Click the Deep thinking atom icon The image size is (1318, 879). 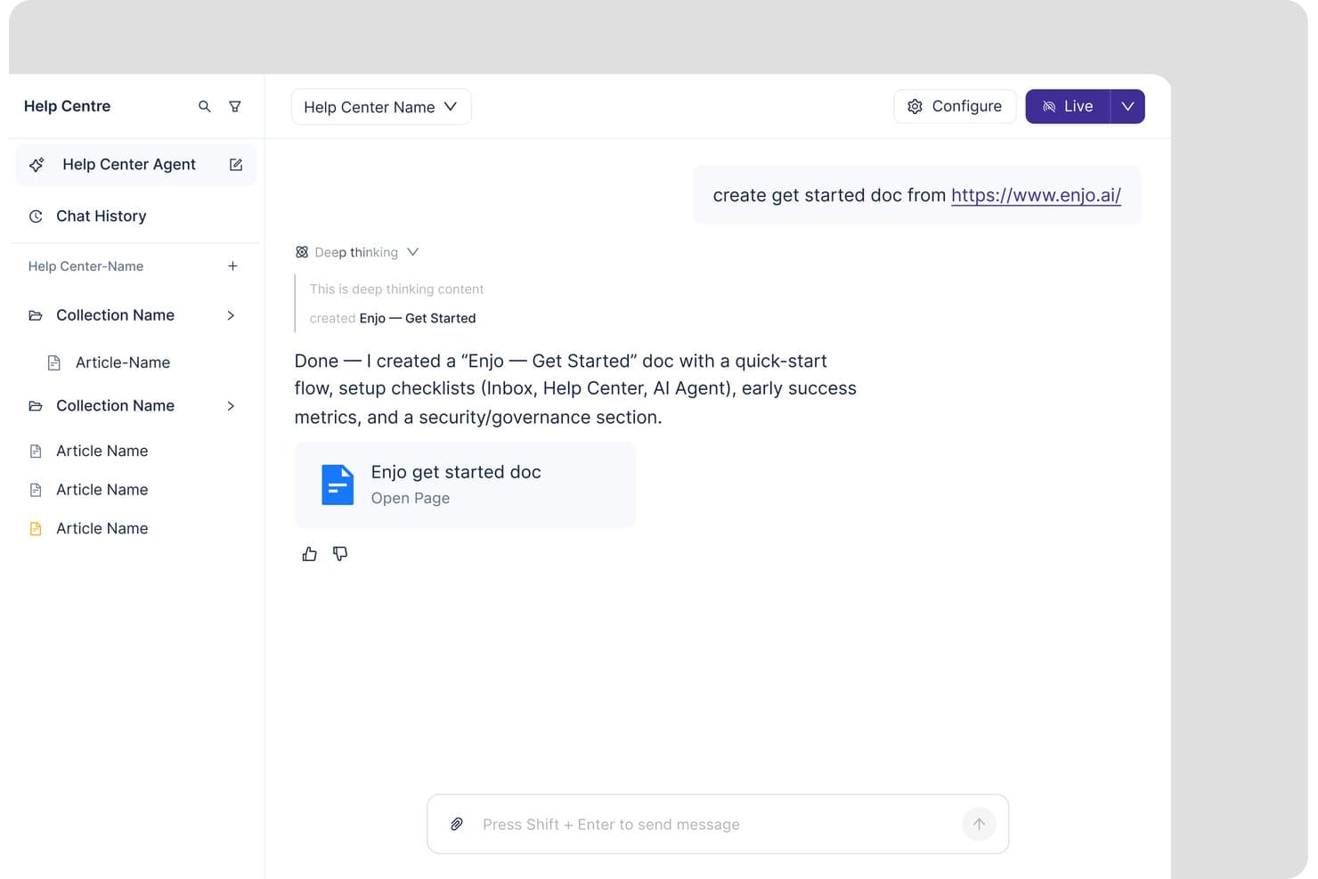[x=302, y=253]
